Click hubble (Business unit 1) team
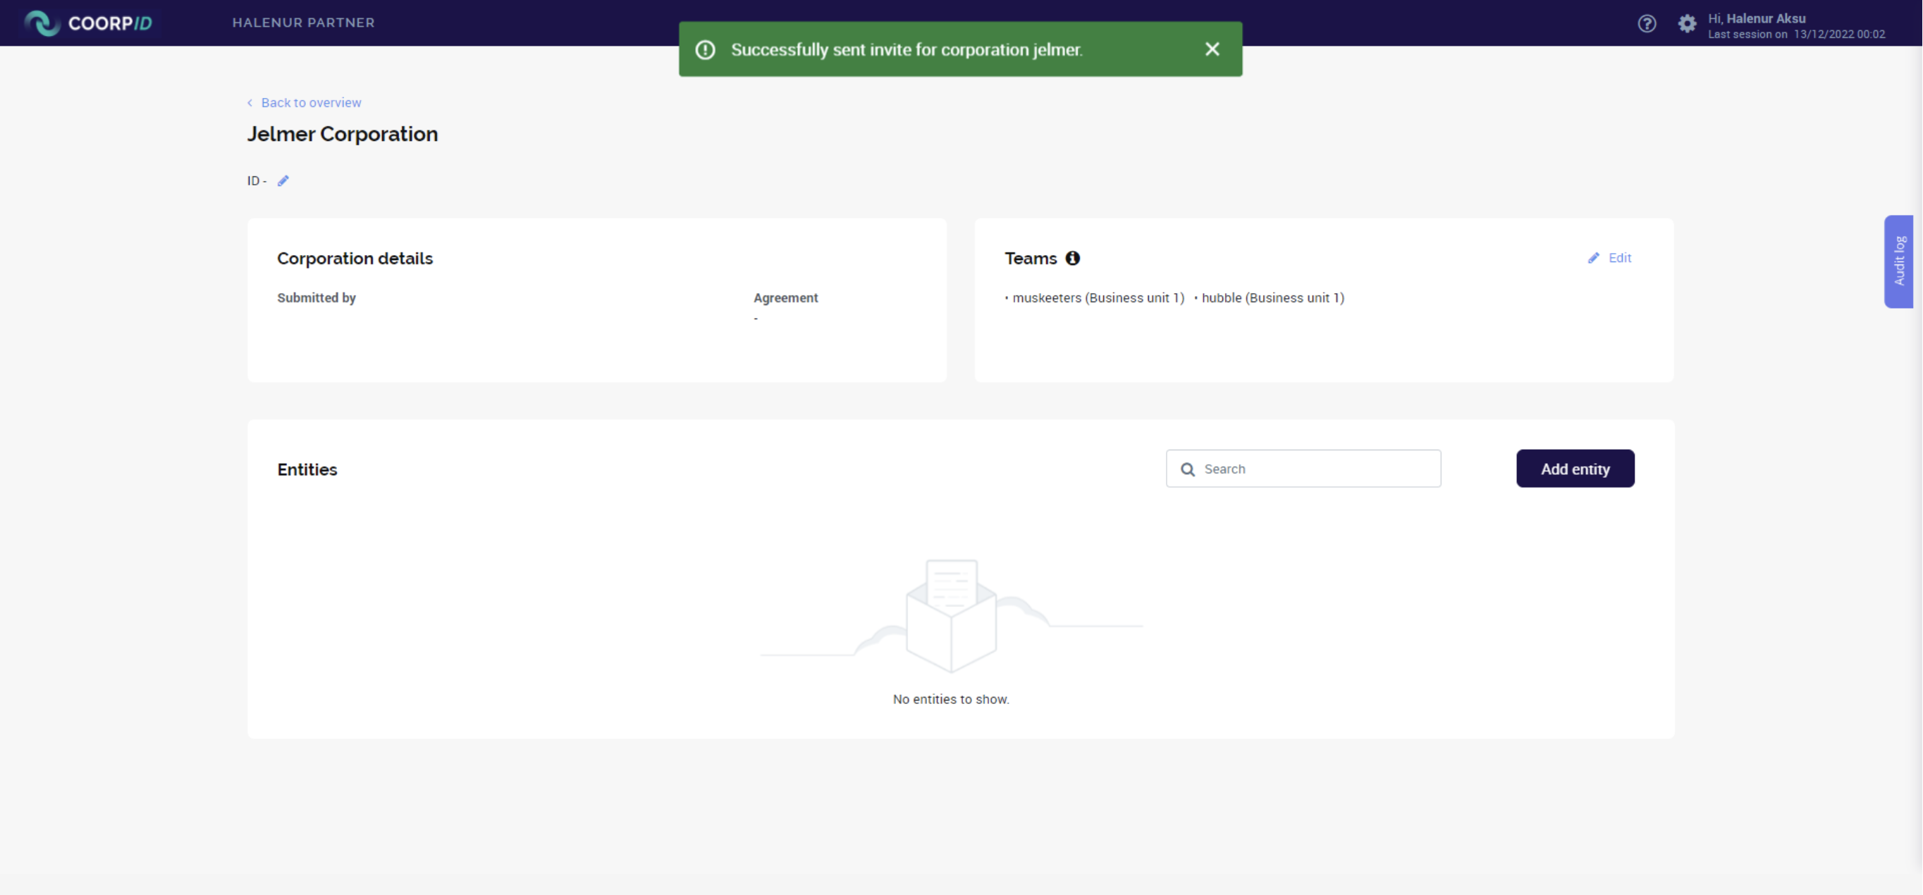This screenshot has width=1923, height=895. click(1273, 298)
